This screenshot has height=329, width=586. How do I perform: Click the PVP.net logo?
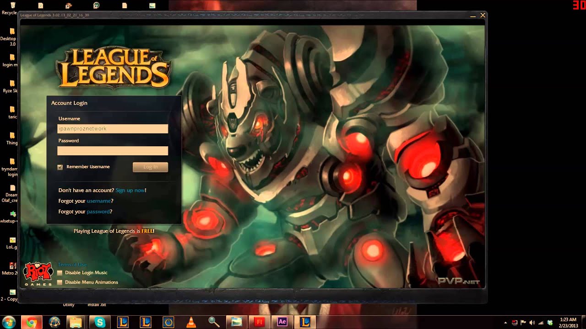click(458, 281)
